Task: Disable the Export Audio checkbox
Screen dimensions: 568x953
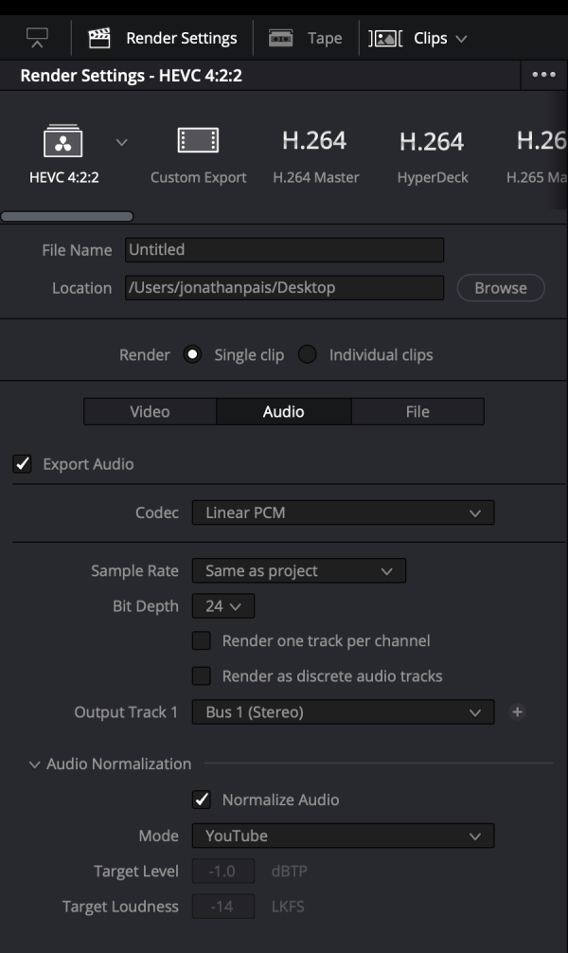Action: coord(22,464)
